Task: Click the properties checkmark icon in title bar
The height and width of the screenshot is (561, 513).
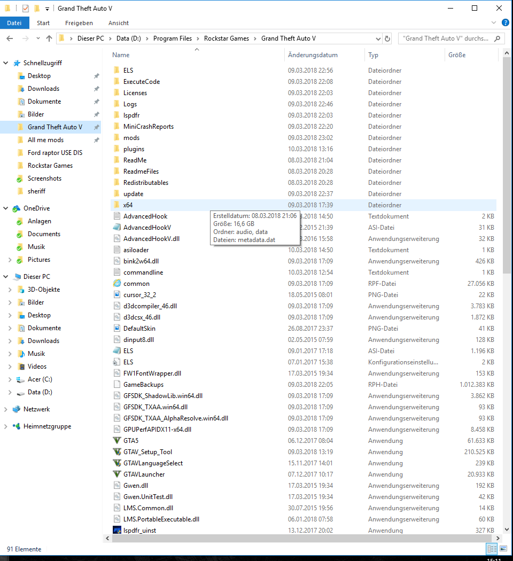Action: (26, 8)
